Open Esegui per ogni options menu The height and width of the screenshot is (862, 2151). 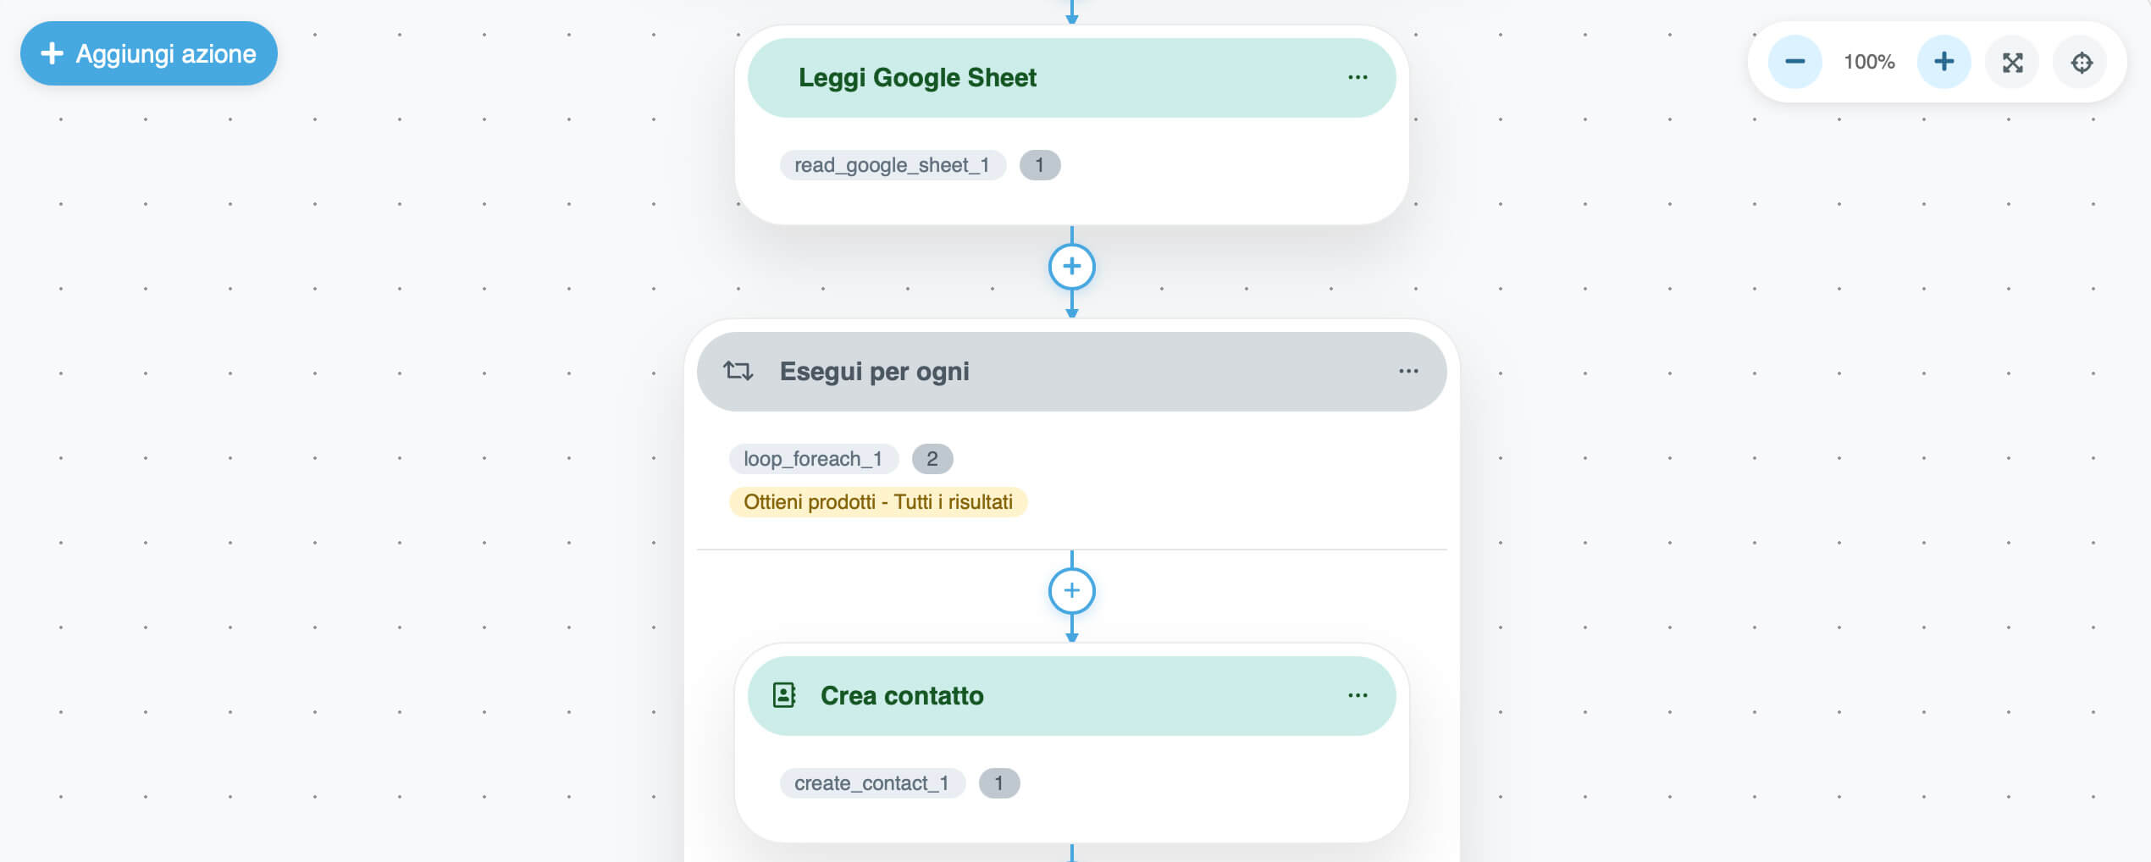1408,371
